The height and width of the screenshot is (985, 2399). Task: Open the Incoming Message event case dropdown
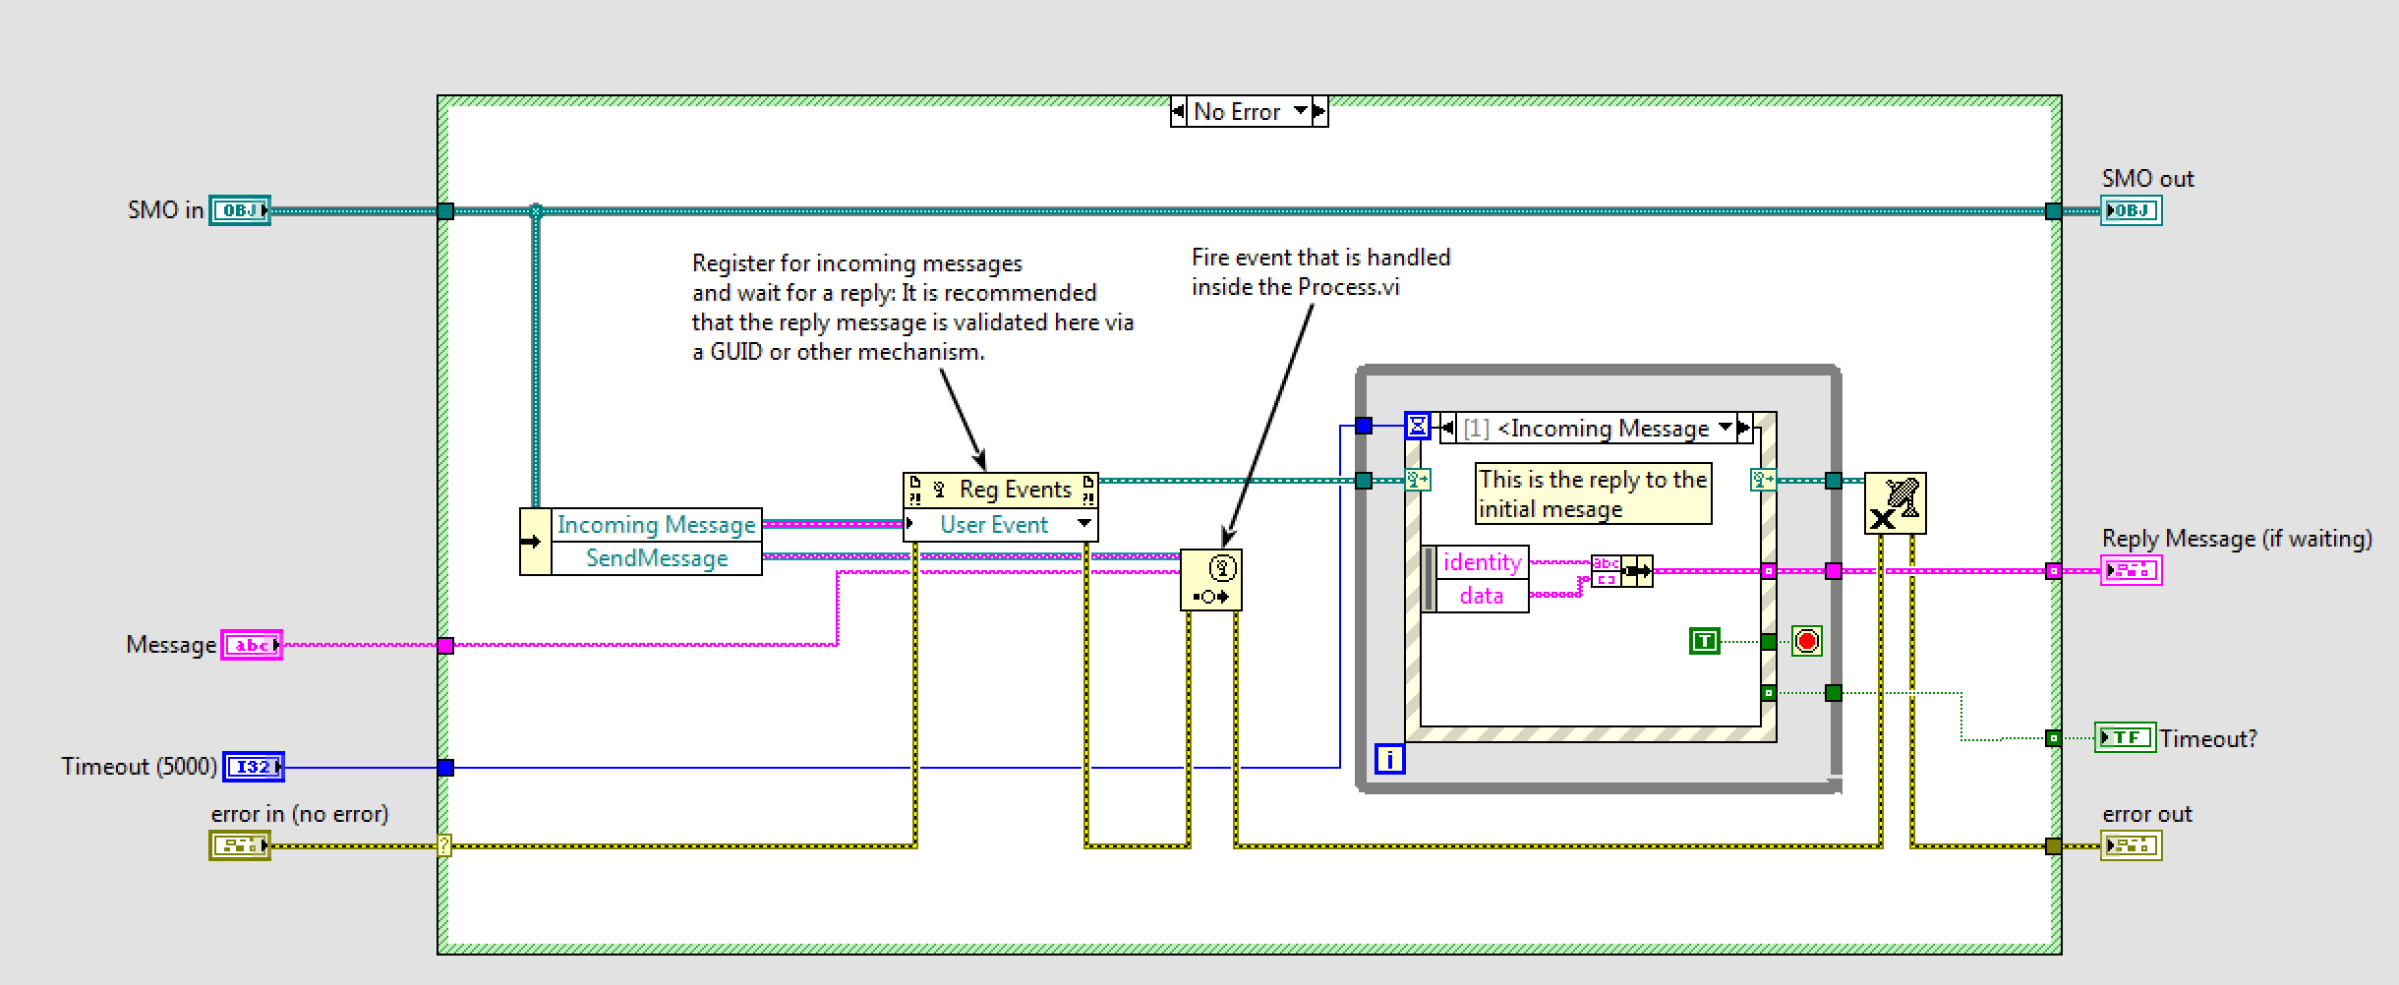click(1726, 428)
